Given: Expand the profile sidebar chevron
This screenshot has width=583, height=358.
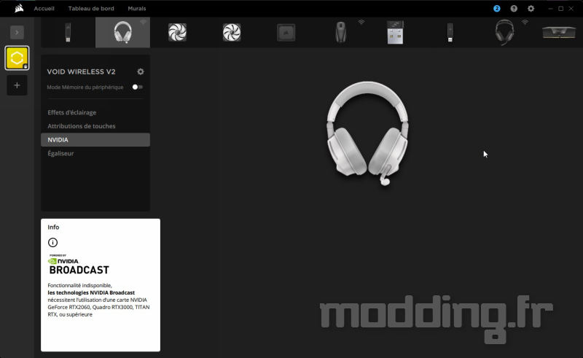Looking at the screenshot, I should point(17,32).
